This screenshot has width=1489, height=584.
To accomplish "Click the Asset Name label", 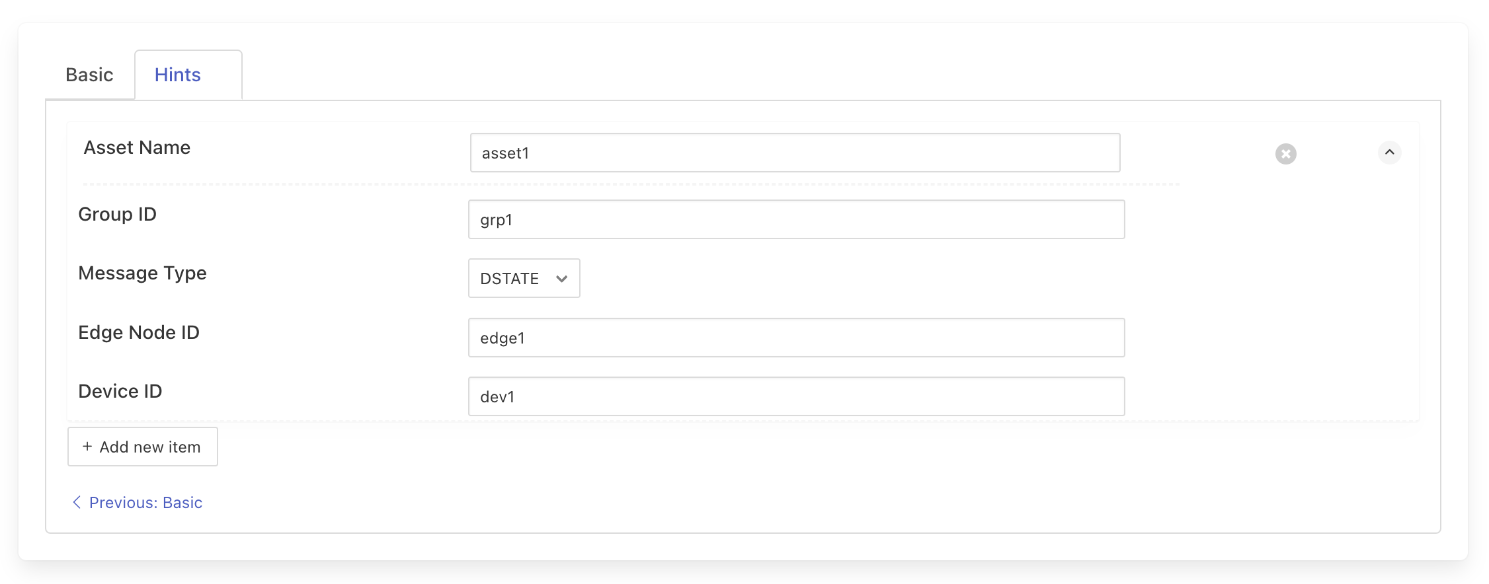I will (x=136, y=147).
